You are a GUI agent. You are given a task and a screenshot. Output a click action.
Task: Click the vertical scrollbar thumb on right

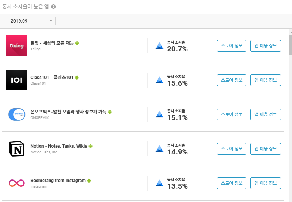pyautogui.click(x=291, y=45)
